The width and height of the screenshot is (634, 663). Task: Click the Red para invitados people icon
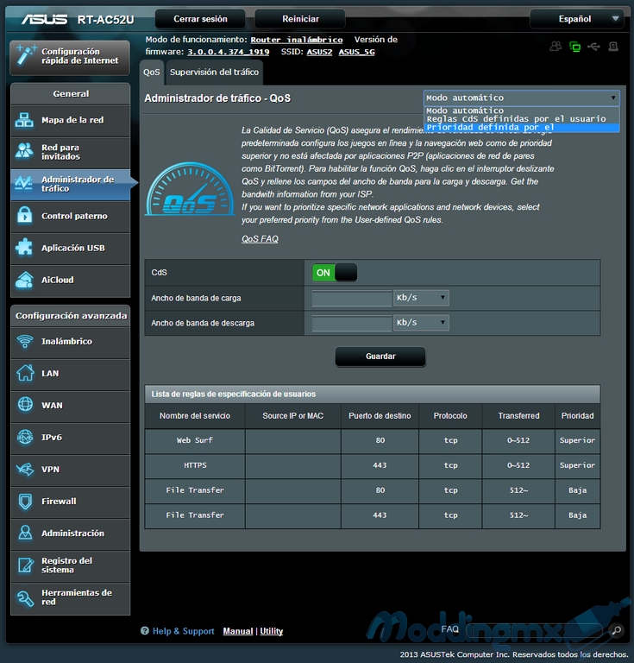pos(24,151)
